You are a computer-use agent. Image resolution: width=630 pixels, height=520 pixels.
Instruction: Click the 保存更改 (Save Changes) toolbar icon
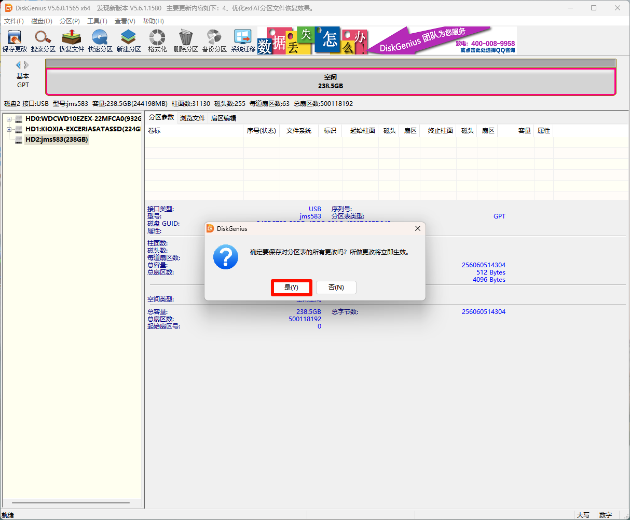click(15, 40)
